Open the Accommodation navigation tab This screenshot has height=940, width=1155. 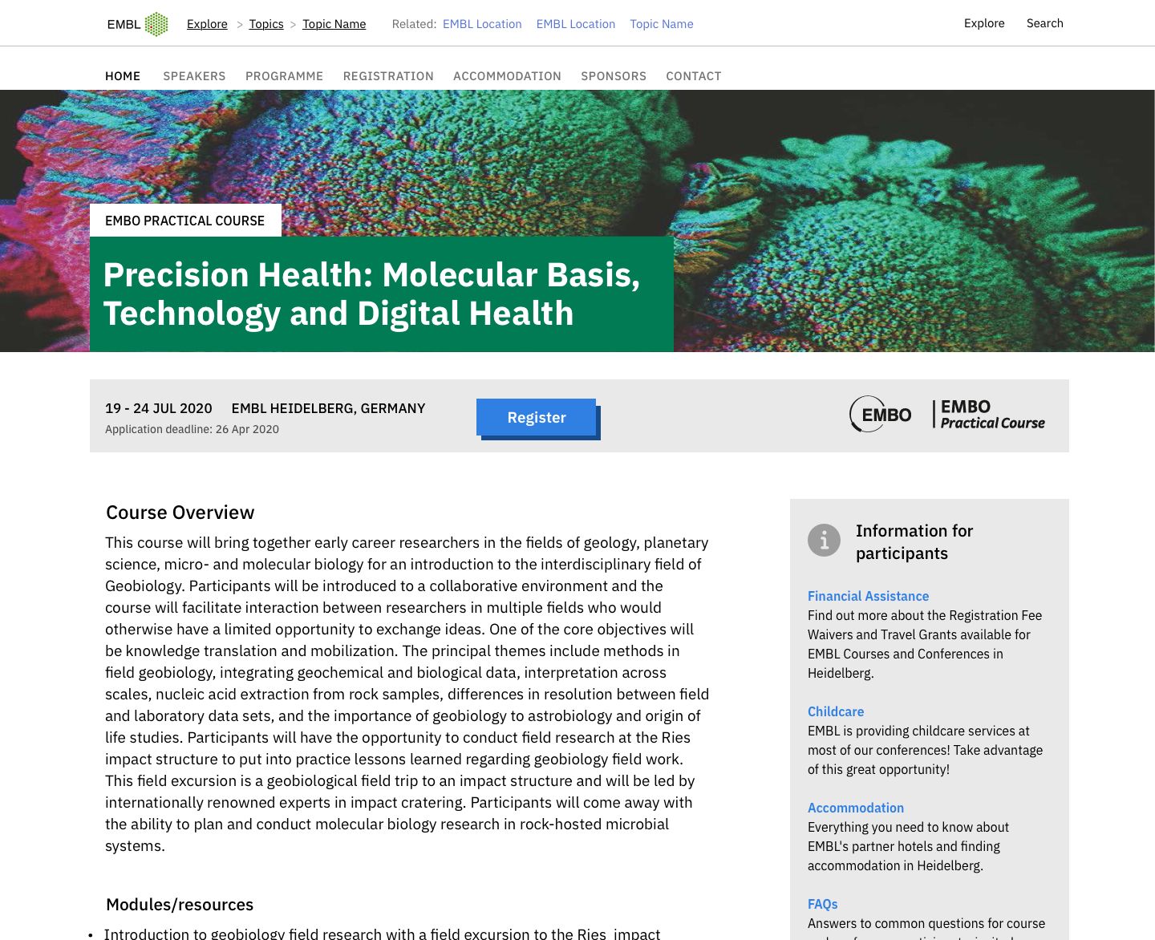(x=507, y=76)
